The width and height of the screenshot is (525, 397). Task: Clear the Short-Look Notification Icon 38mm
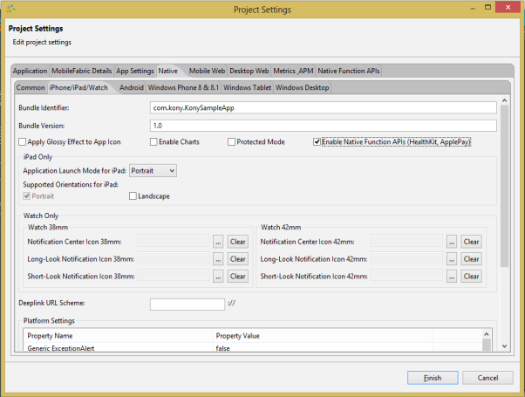[238, 277]
